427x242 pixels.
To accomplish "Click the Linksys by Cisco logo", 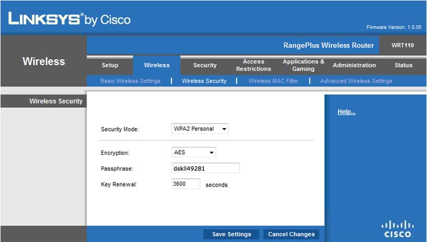I will coord(70,19).
